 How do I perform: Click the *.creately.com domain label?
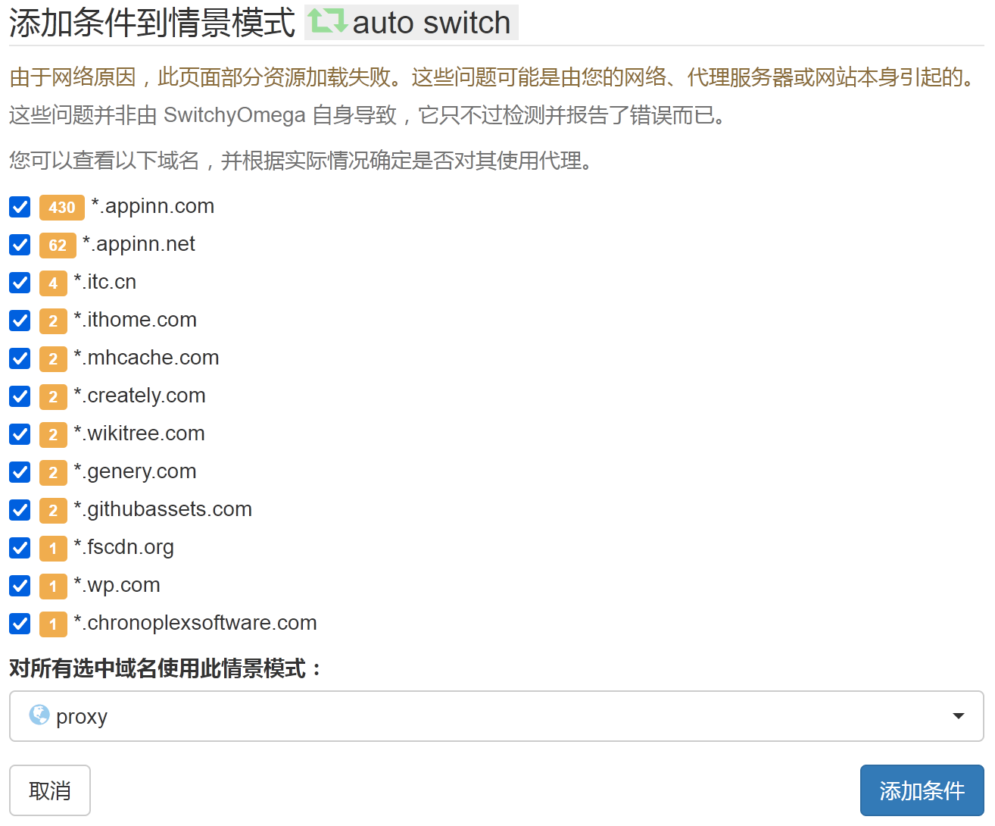[140, 396]
